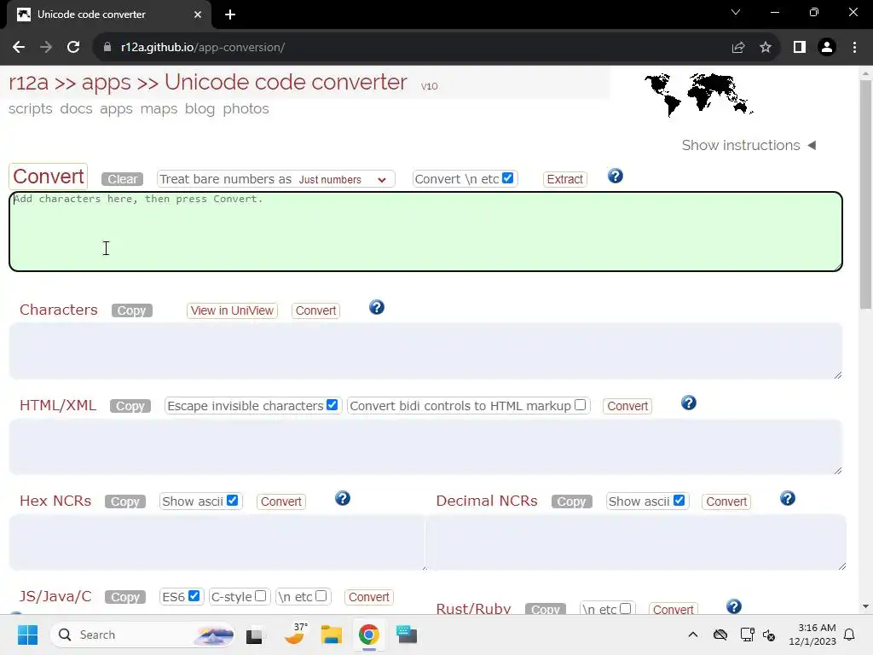Click the Extract button

click(564, 179)
